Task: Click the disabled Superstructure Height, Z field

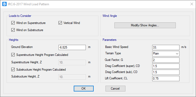Action: 72,62
